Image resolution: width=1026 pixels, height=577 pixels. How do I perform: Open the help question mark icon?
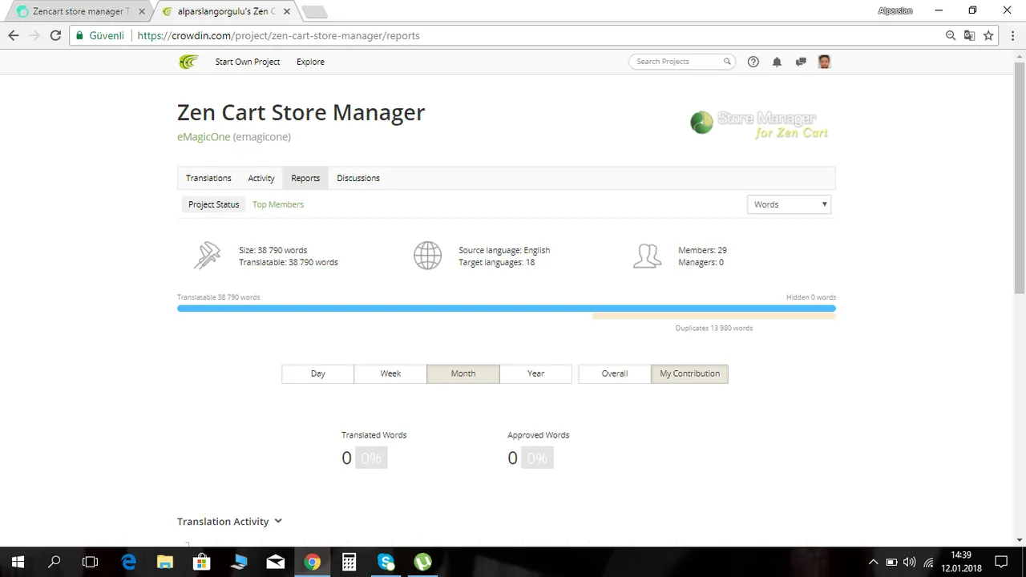pyautogui.click(x=753, y=62)
